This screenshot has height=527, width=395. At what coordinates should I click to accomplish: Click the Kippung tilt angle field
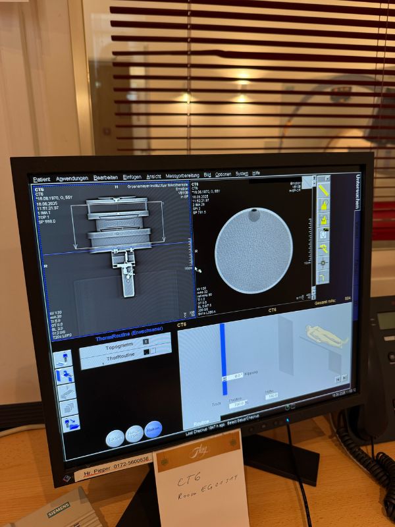(x=235, y=375)
